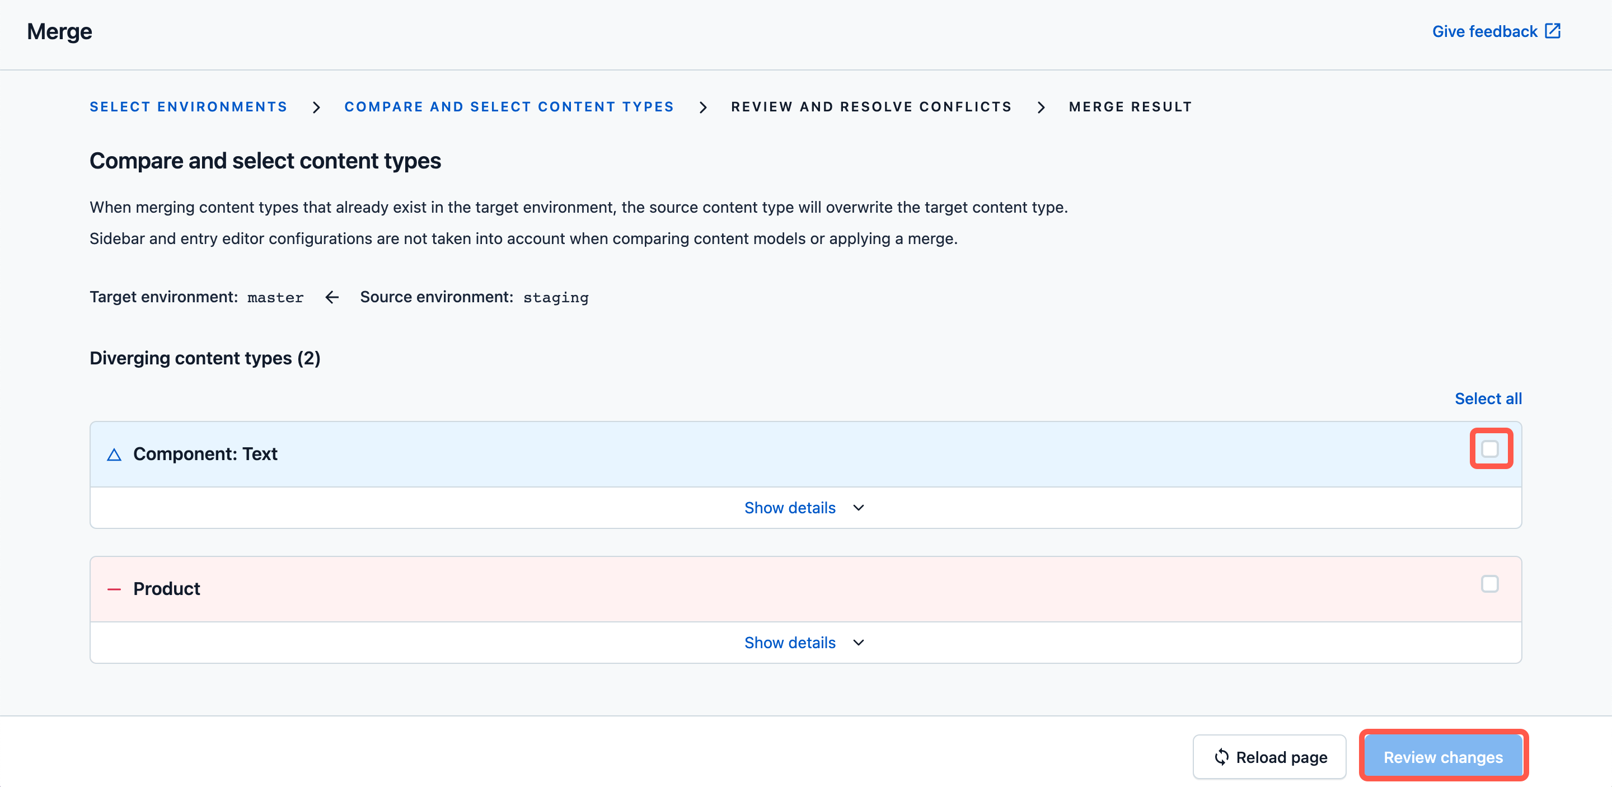Click the reload icon on the Reload page button
Image resolution: width=1612 pixels, height=787 pixels.
[1221, 757]
